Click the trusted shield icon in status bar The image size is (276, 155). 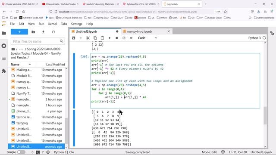(223, 152)
